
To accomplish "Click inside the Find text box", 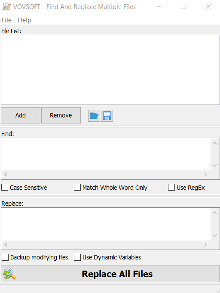I will [106, 154].
